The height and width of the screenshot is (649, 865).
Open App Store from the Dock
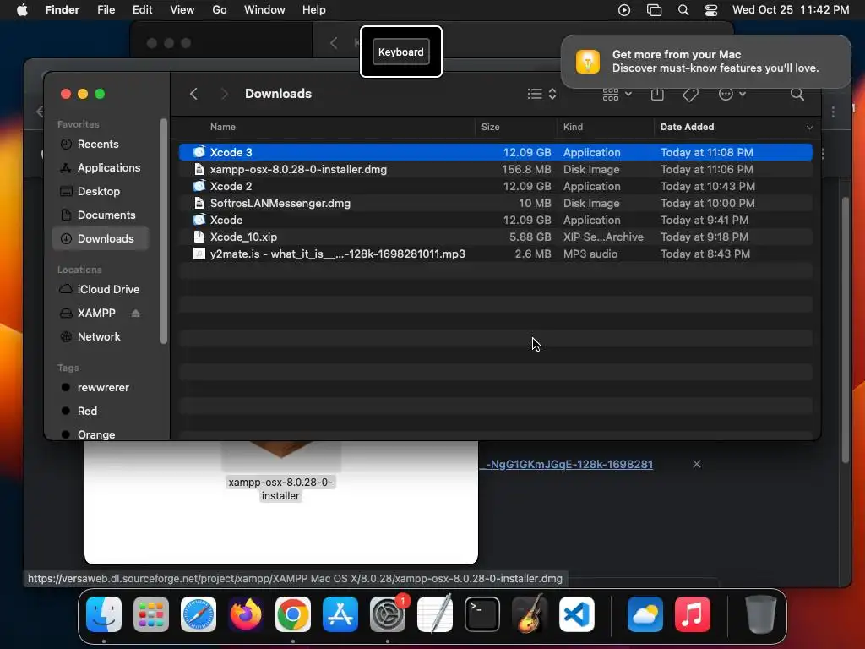[340, 614]
